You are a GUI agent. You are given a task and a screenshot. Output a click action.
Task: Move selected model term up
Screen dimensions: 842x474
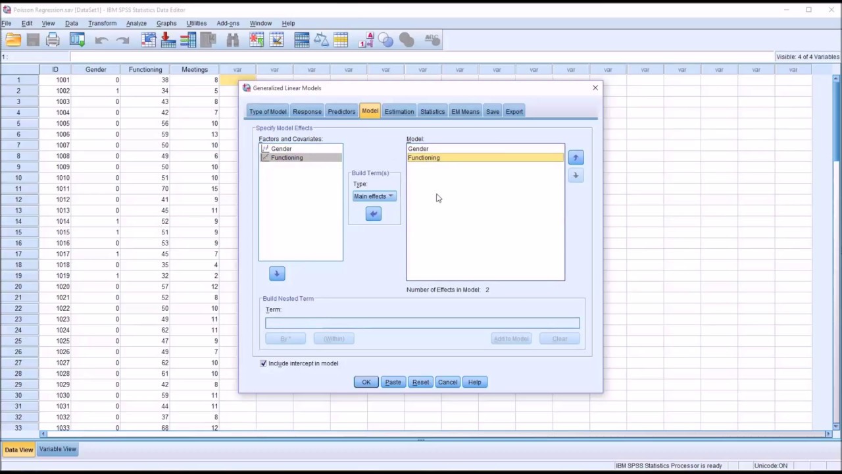pos(576,157)
